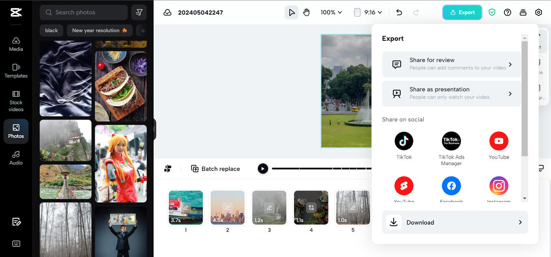
Task: Open the 9:16 aspect ratio dropdown
Action: point(368,12)
